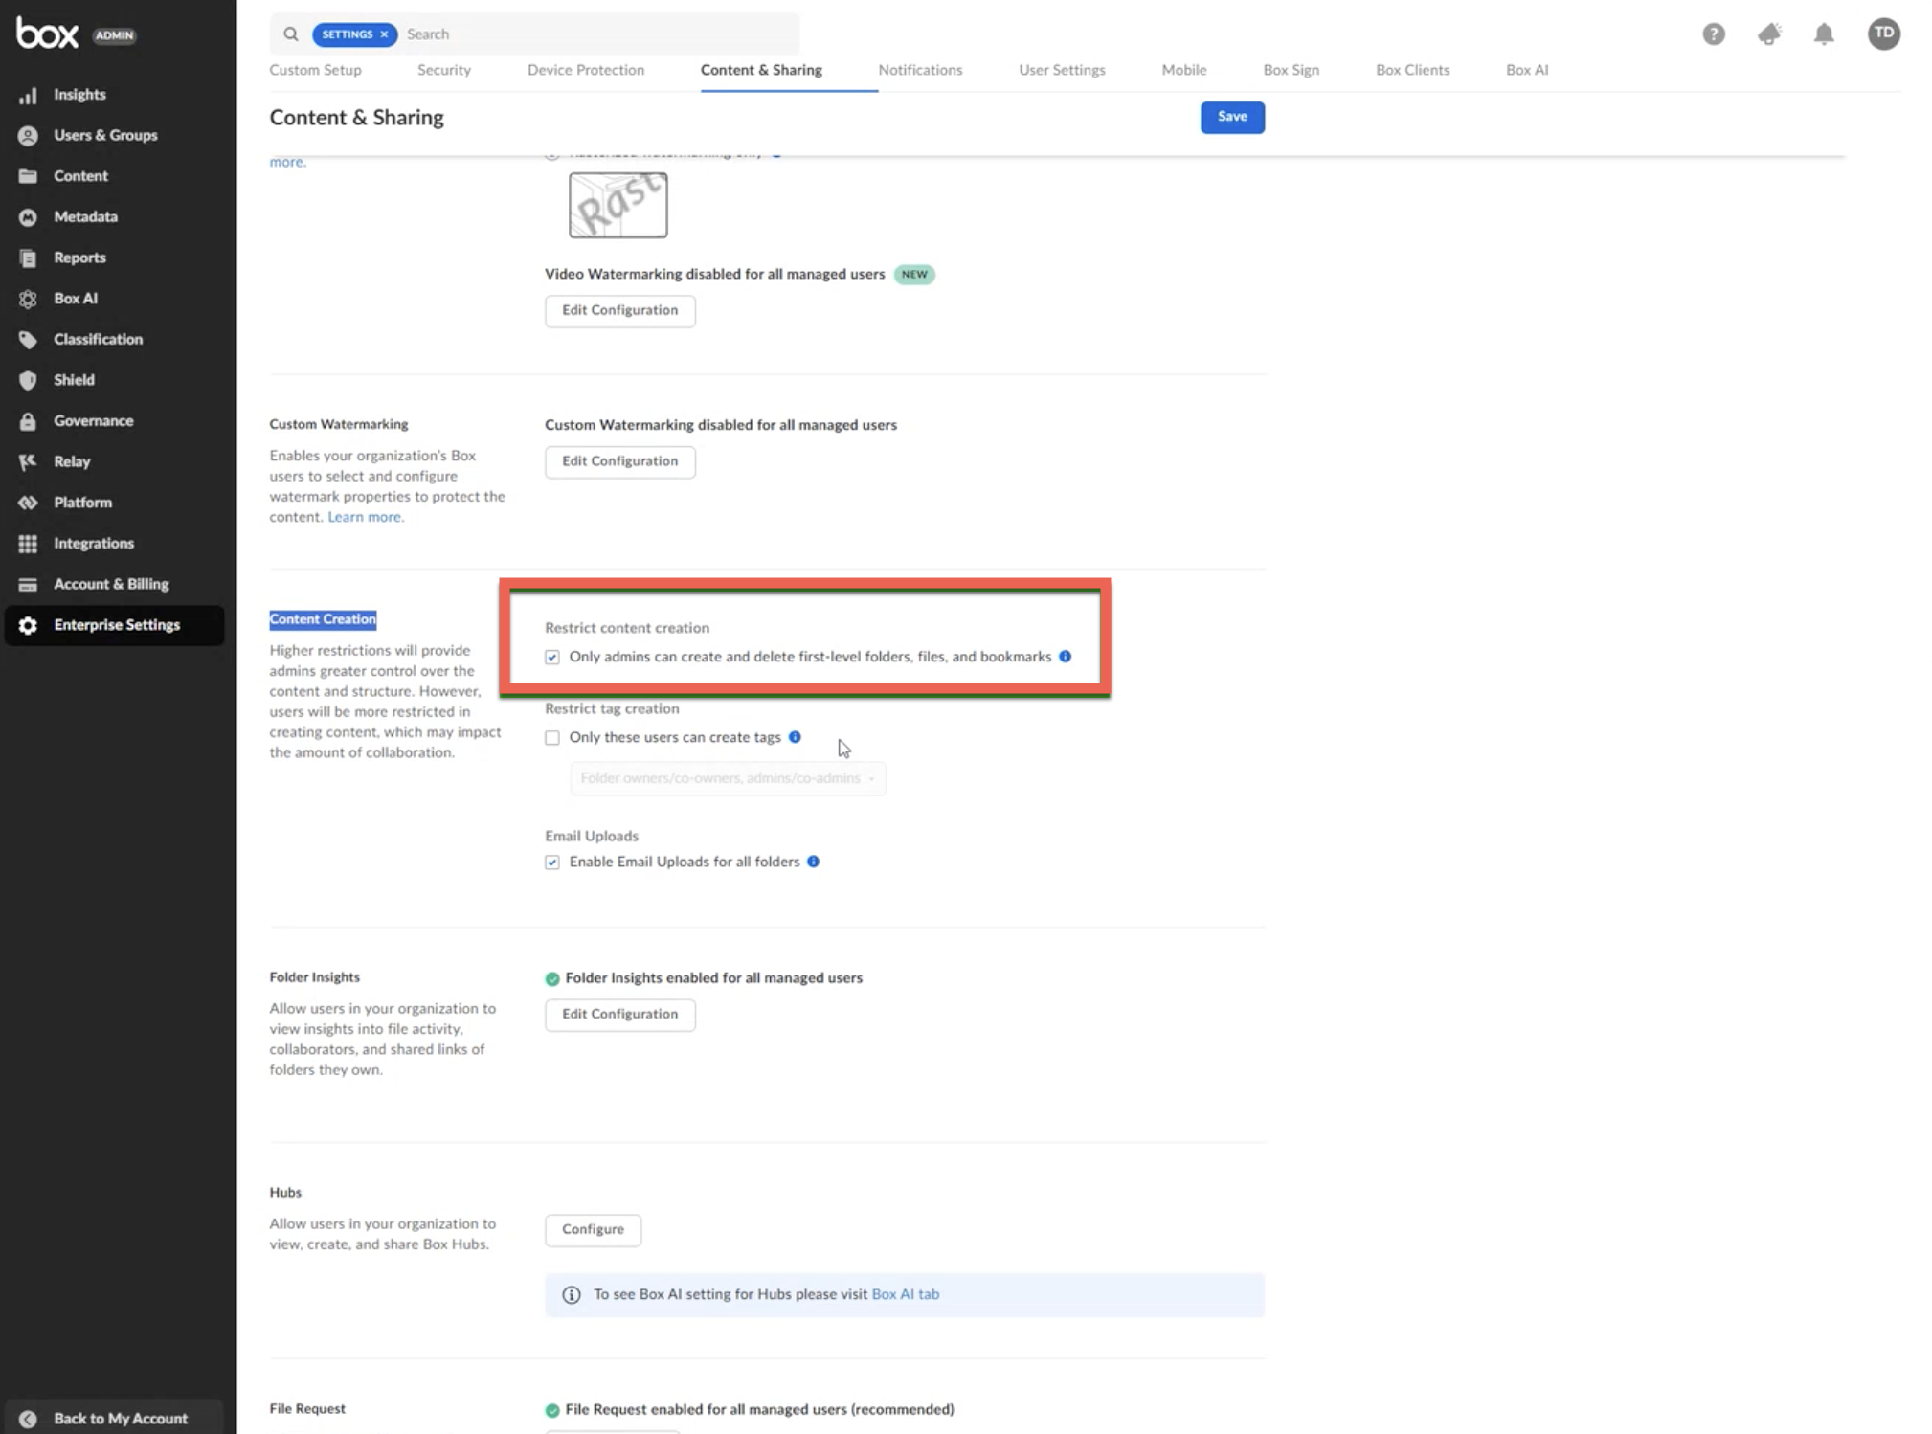
Task: Follow the Box AI tab link
Action: click(905, 1294)
